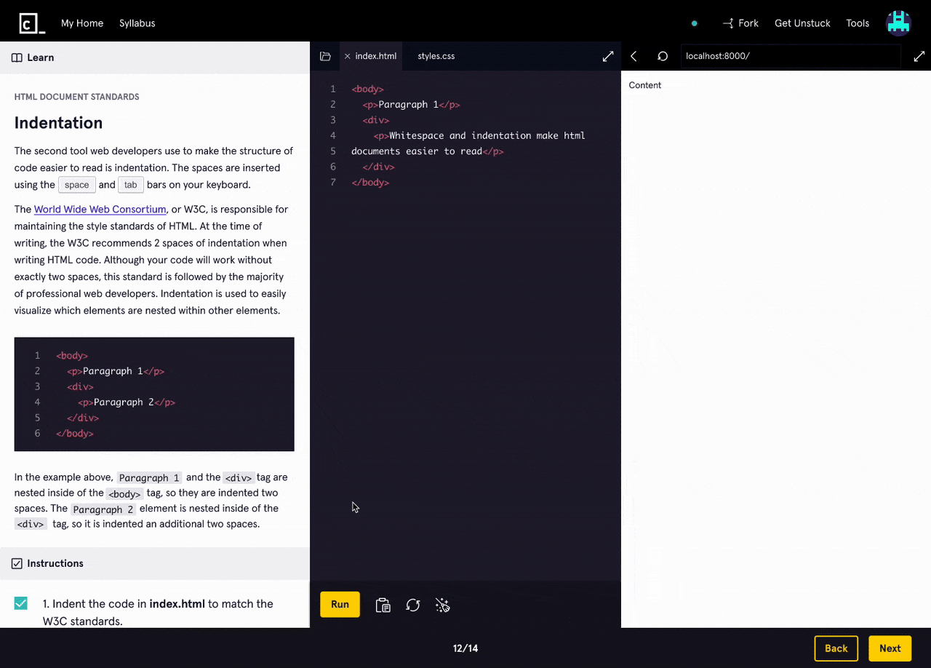Click the Learn book icon
This screenshot has height=668, width=931.
click(17, 57)
